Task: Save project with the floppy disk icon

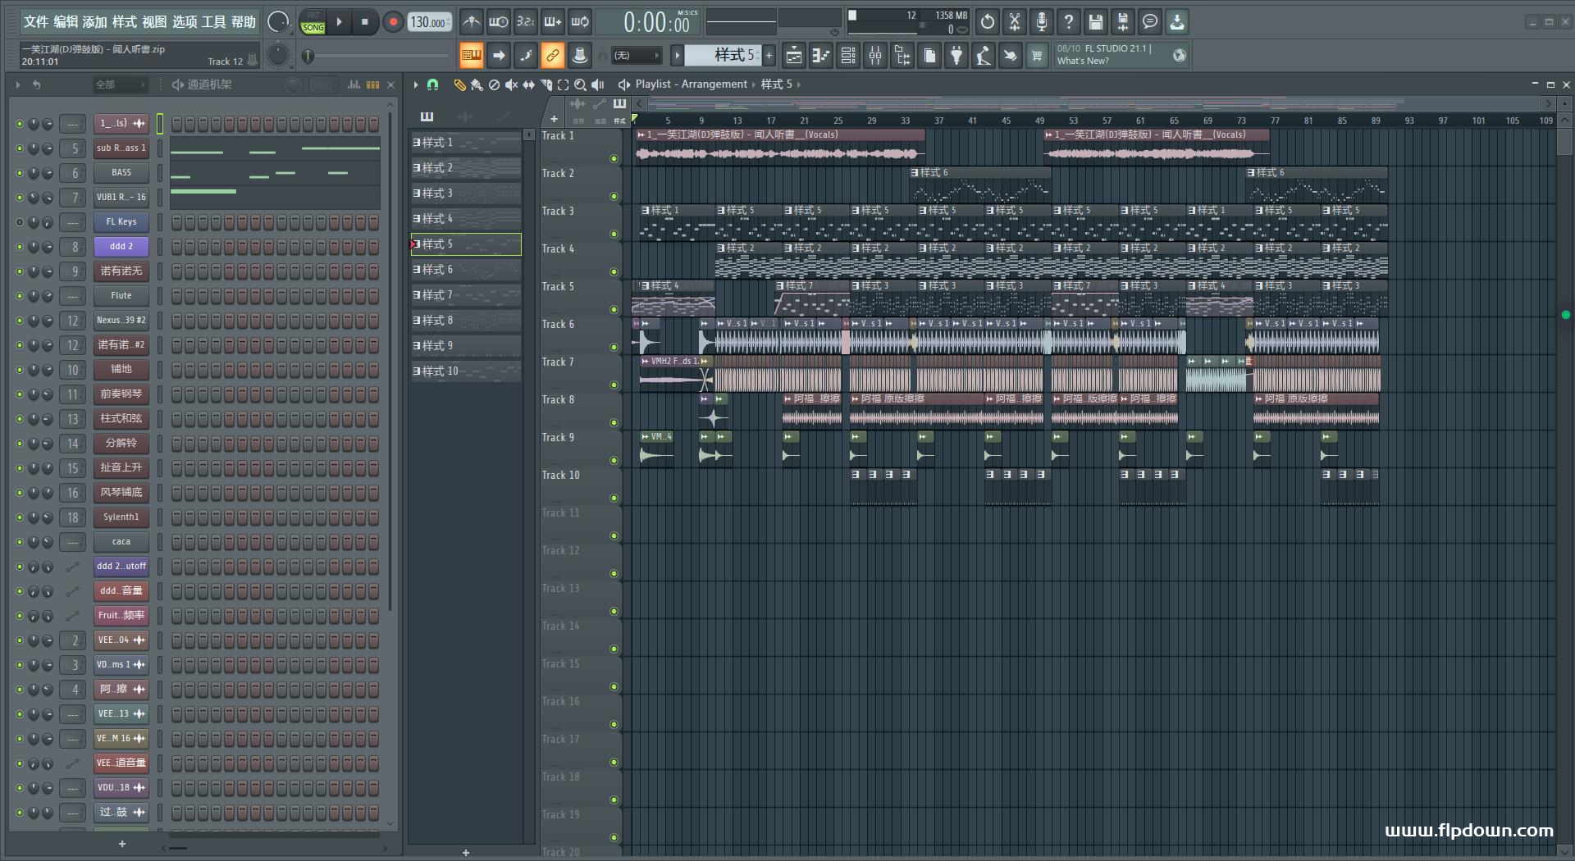Action: (x=1096, y=22)
